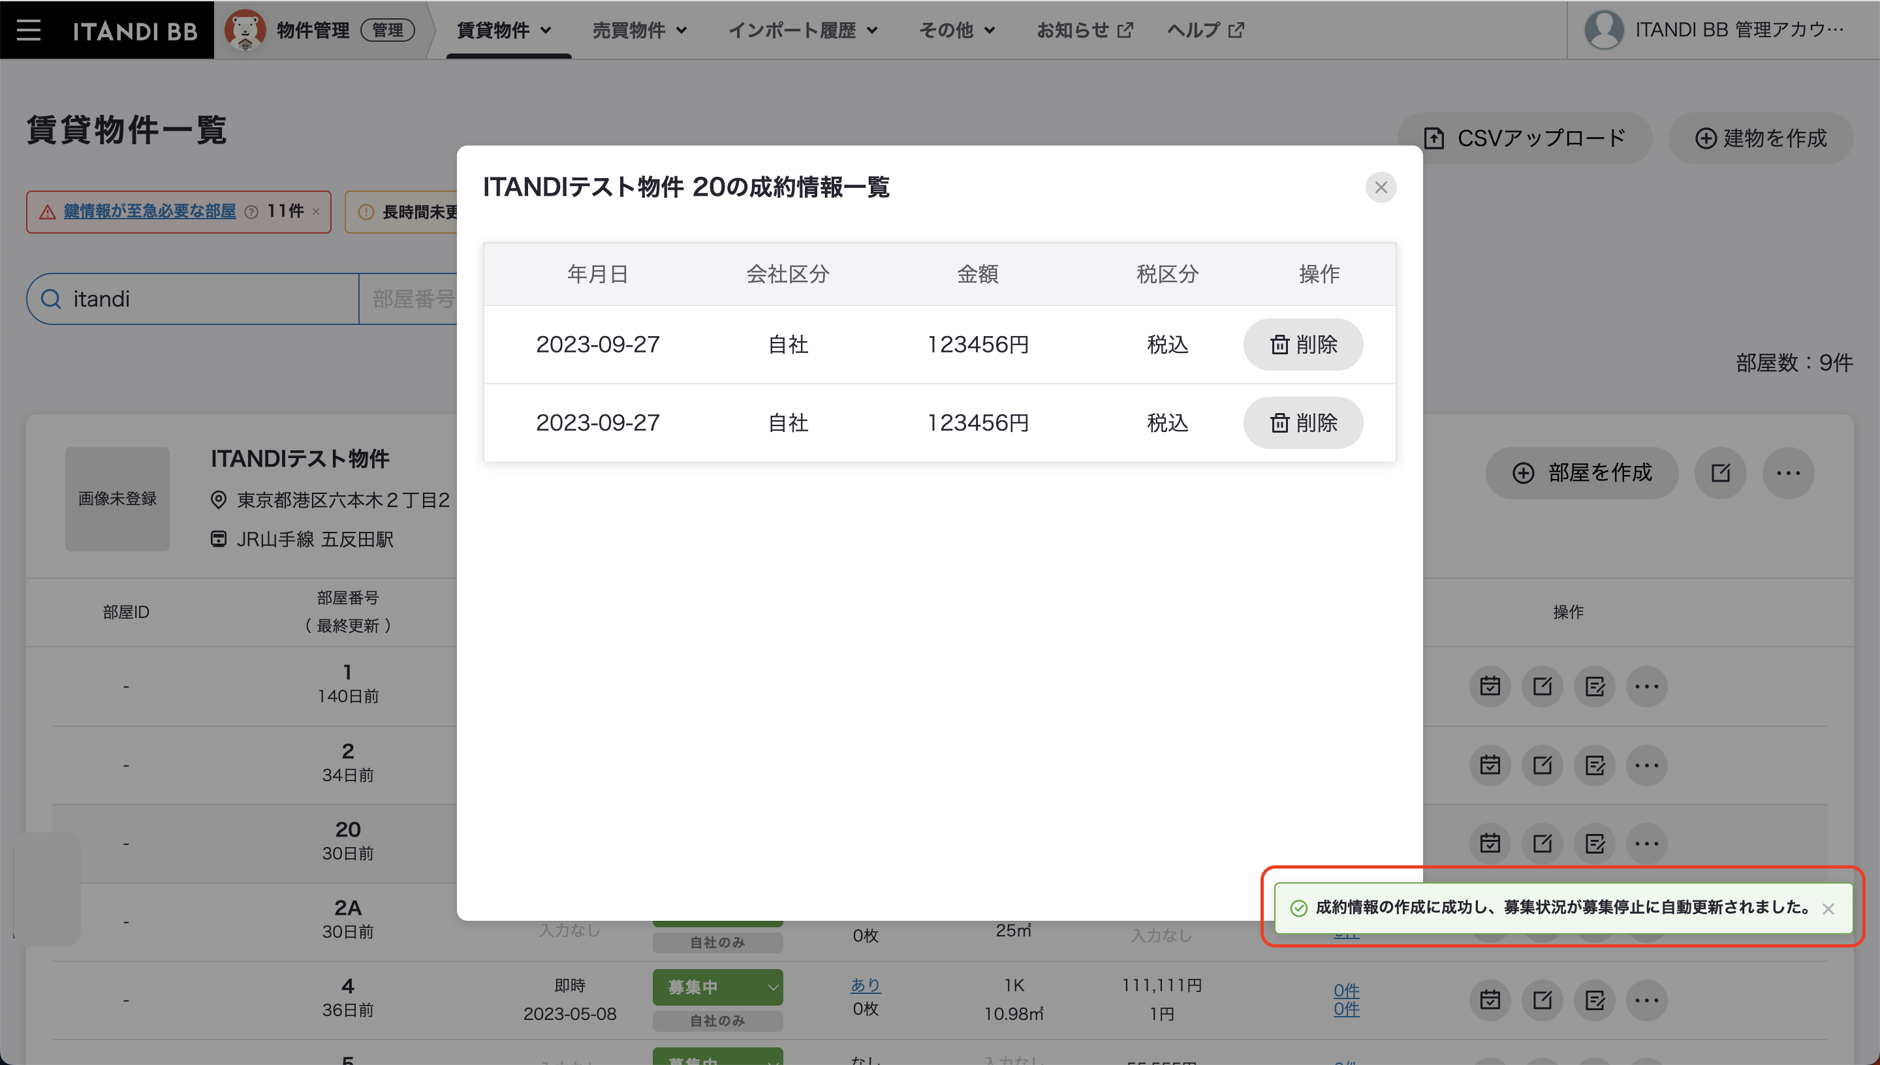The image size is (1880, 1065).
Task: Click the 部屋を作成 button
Action: point(1582,473)
